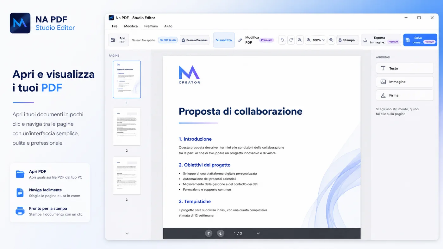443x249 pixels.
Task: Open the Aiuto menu
Action: point(168,26)
